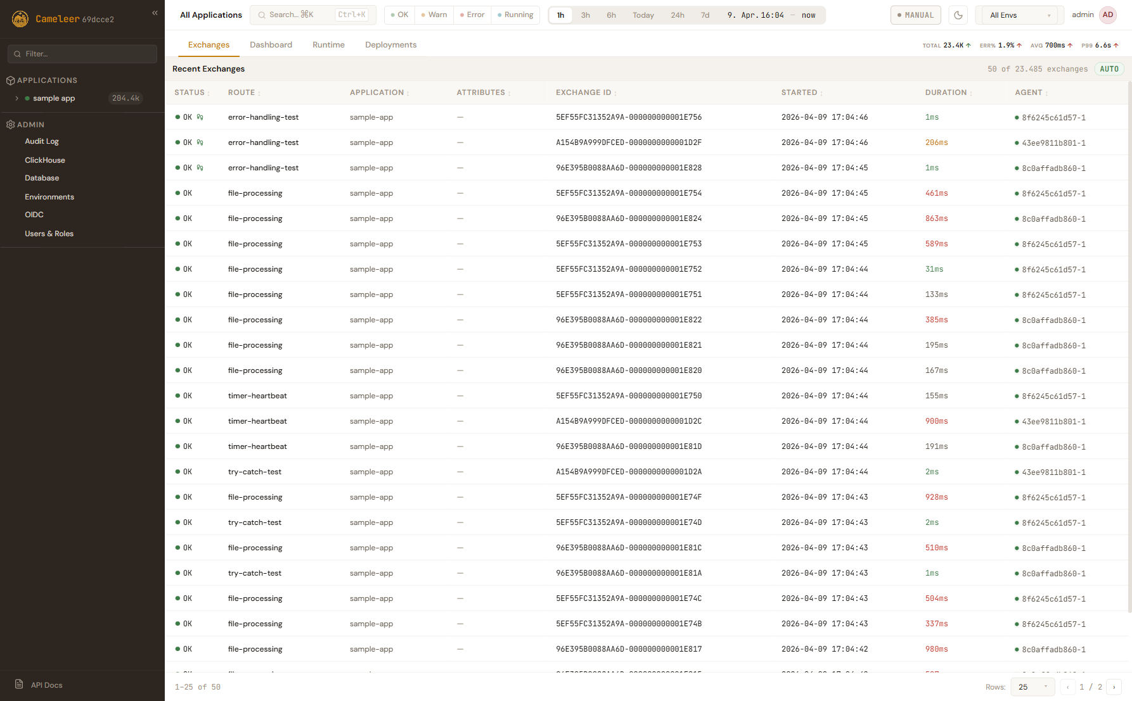Click the API Docs document icon
The width and height of the screenshot is (1132, 701).
pyautogui.click(x=19, y=685)
